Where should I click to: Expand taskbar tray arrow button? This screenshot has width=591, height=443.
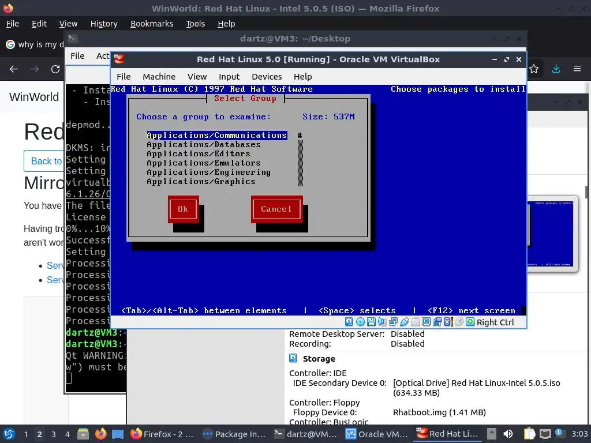(492, 434)
